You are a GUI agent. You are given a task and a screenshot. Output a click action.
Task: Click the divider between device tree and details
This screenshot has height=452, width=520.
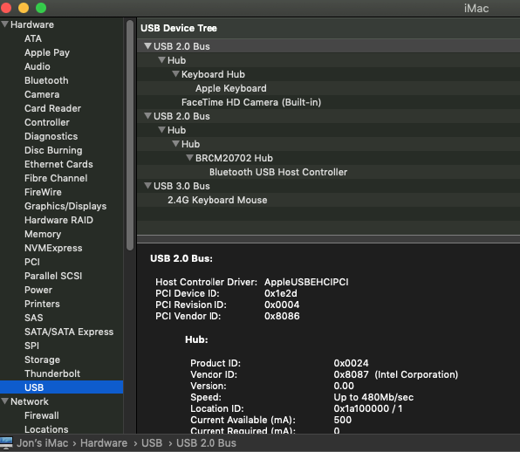tap(328, 239)
